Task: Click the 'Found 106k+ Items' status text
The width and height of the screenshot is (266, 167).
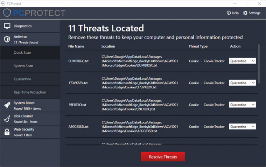Action: click(27, 108)
